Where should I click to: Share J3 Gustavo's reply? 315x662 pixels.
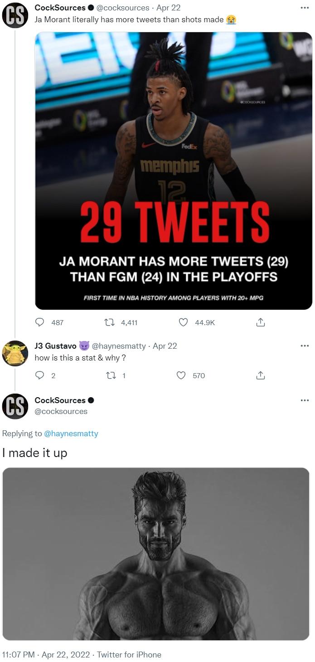[x=260, y=375]
